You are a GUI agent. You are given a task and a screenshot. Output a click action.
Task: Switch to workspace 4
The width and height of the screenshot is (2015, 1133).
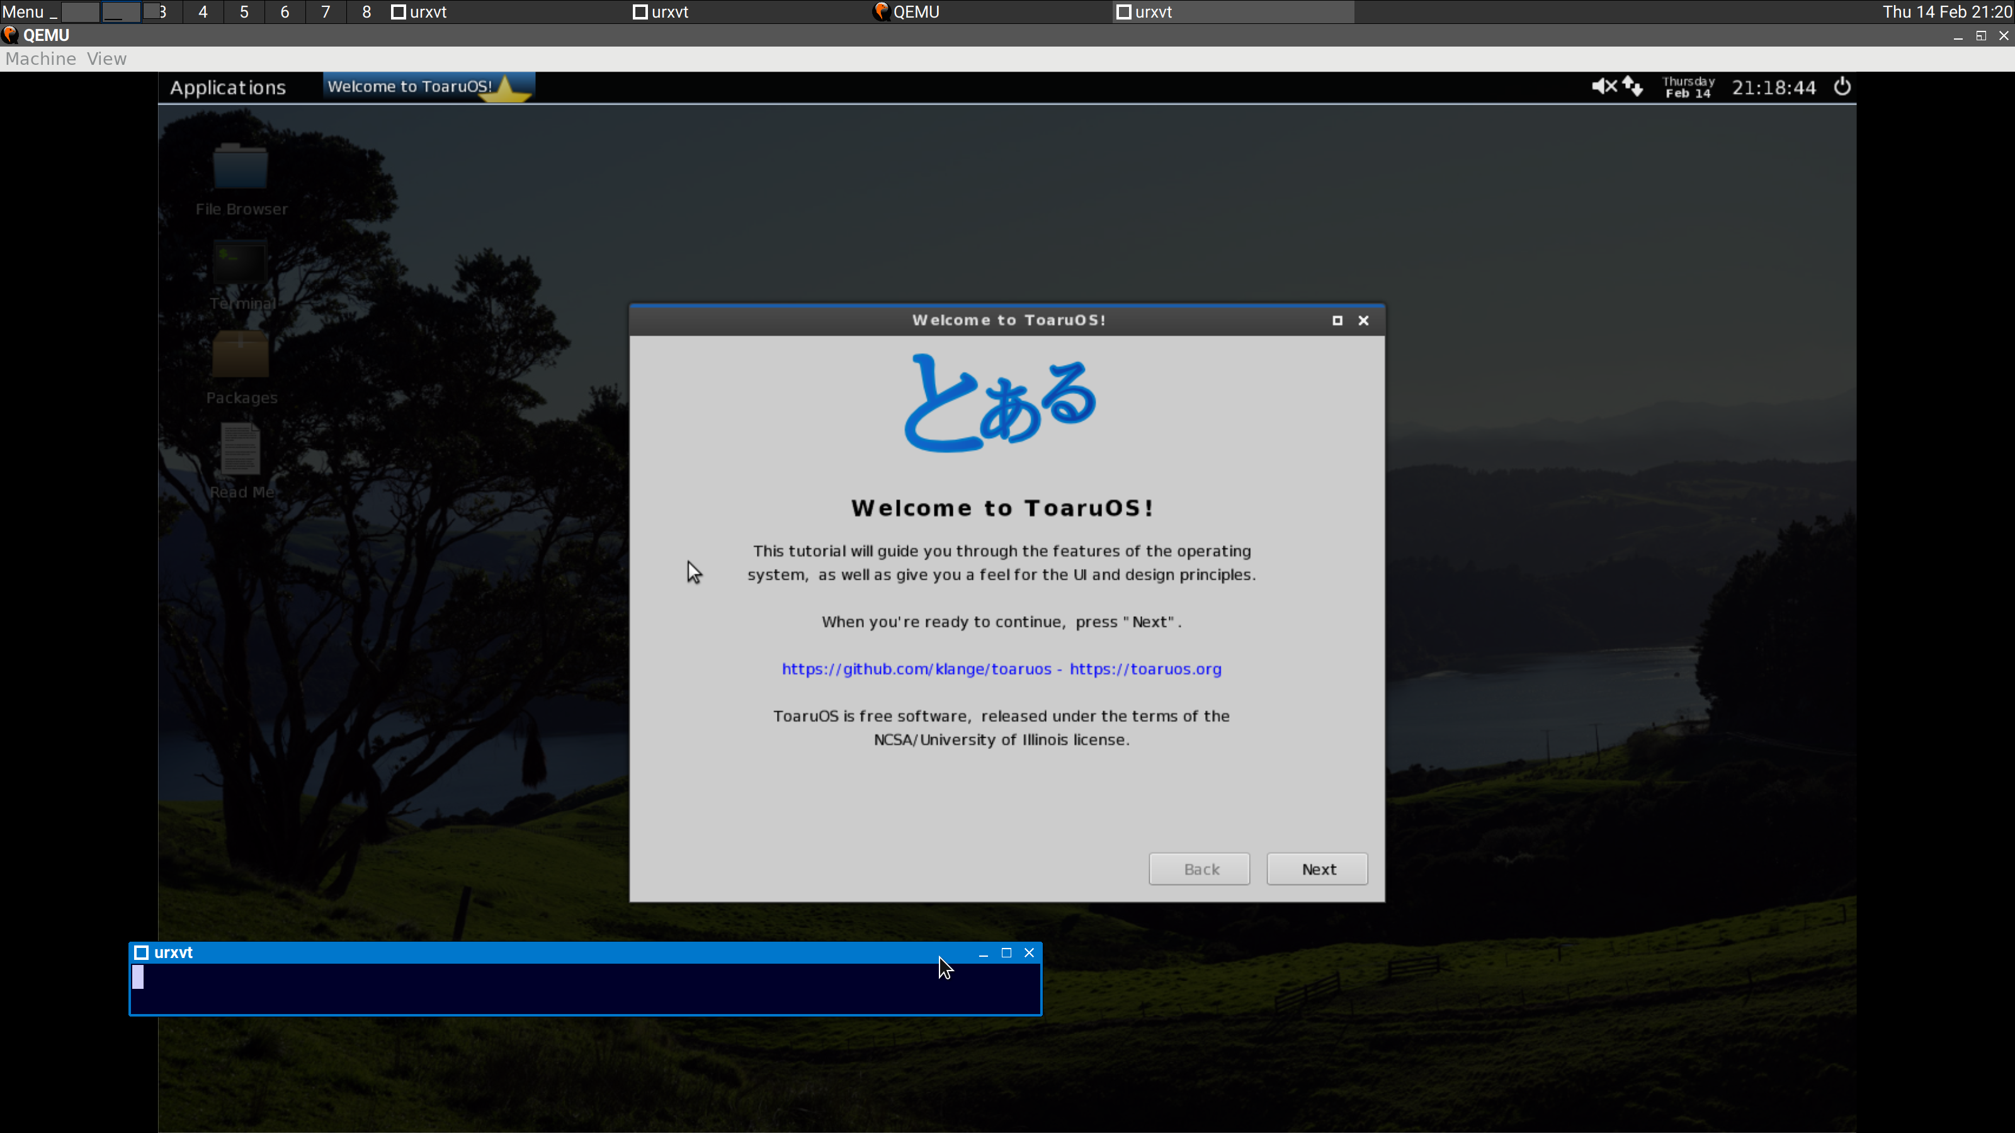pyautogui.click(x=203, y=12)
